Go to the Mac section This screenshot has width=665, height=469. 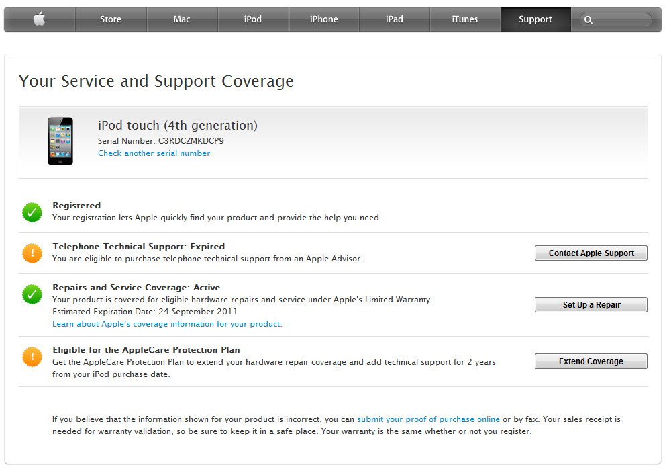pos(182,19)
